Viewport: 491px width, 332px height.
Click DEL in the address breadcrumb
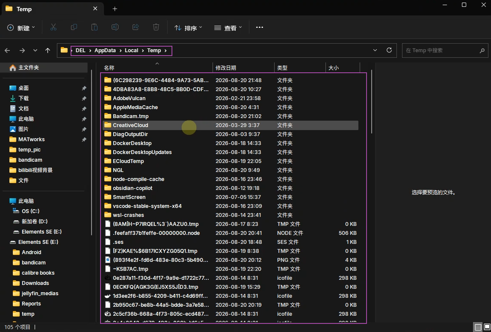pos(80,50)
